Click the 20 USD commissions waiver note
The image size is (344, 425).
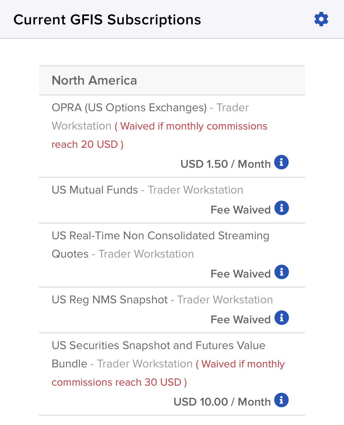point(160,135)
